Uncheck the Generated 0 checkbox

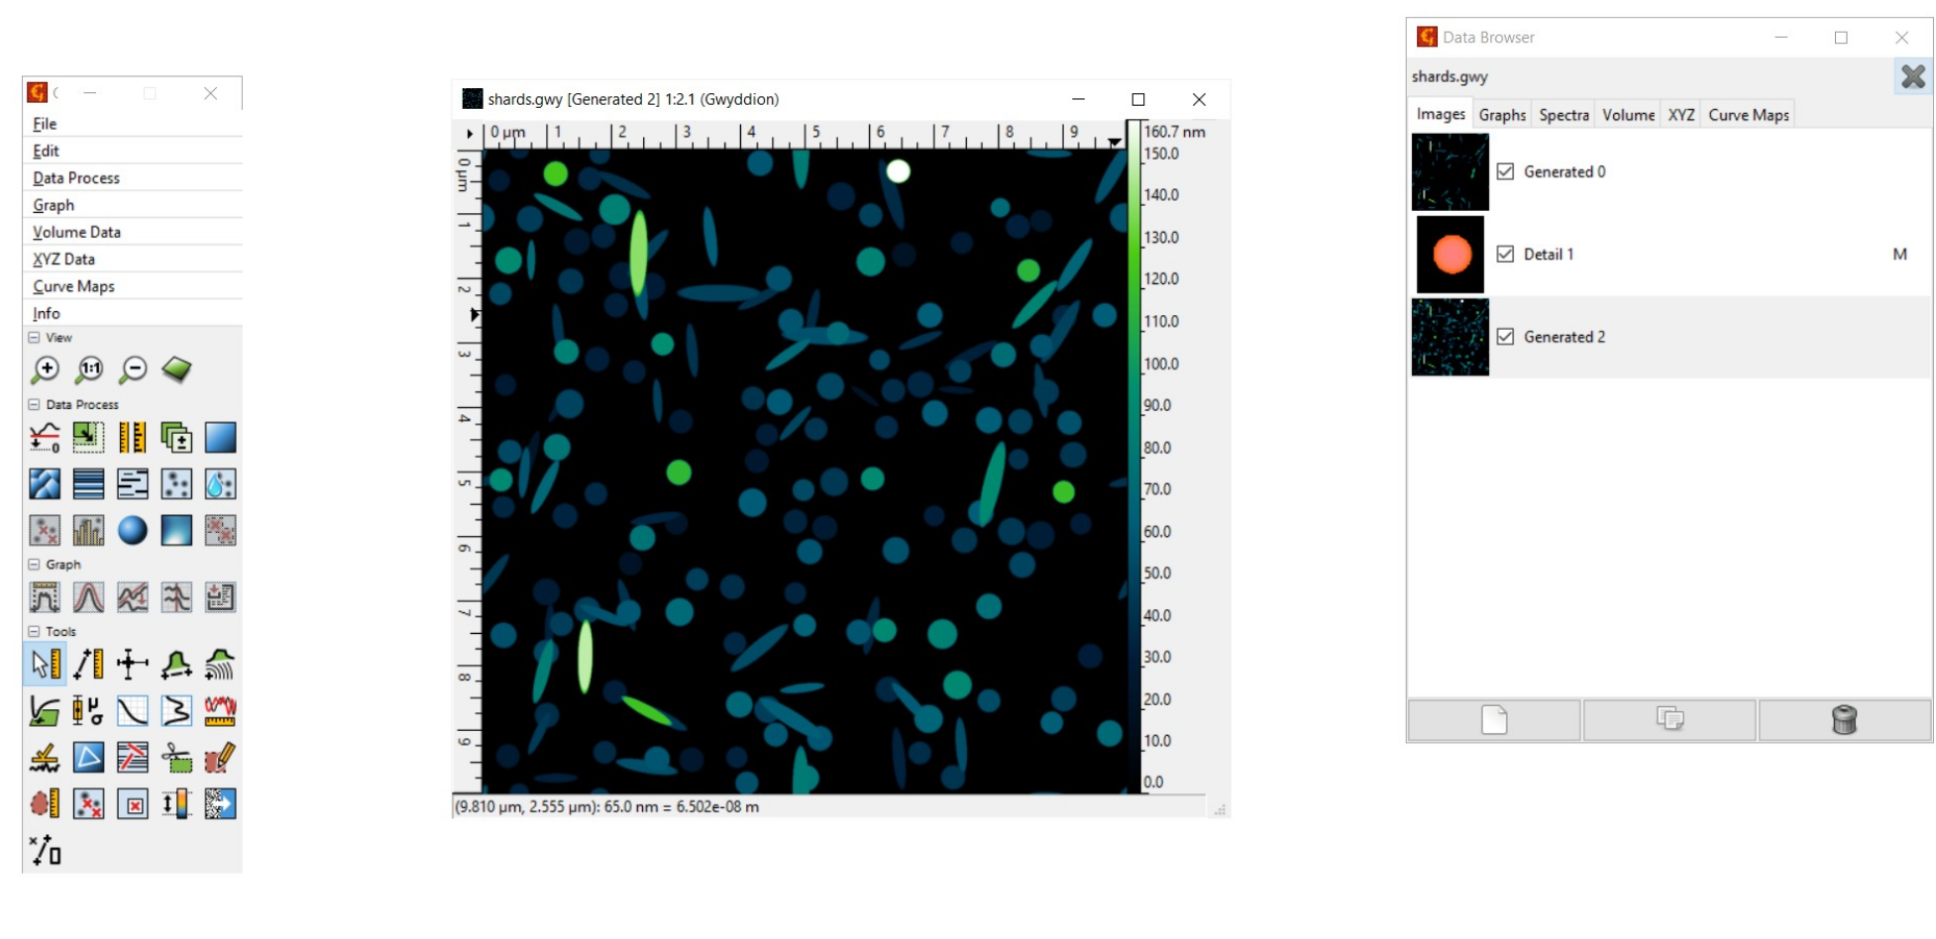pyautogui.click(x=1505, y=171)
